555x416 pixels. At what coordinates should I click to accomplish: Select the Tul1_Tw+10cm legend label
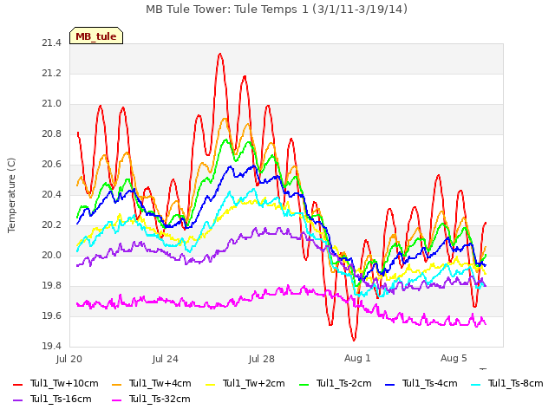64,383
